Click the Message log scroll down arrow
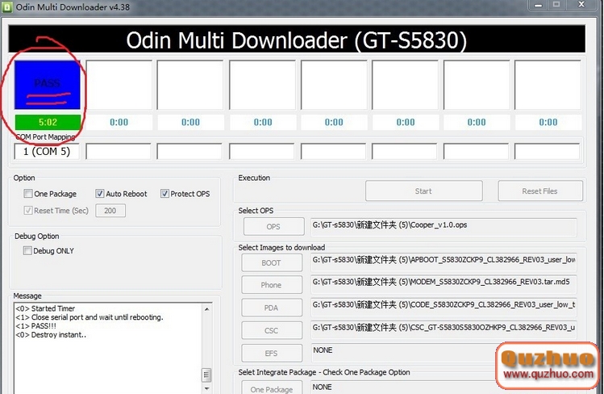The width and height of the screenshot is (604, 394). click(x=207, y=388)
